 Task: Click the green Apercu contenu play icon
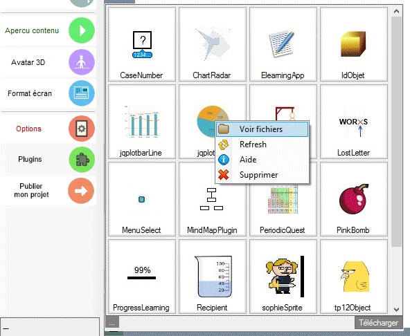82,30
